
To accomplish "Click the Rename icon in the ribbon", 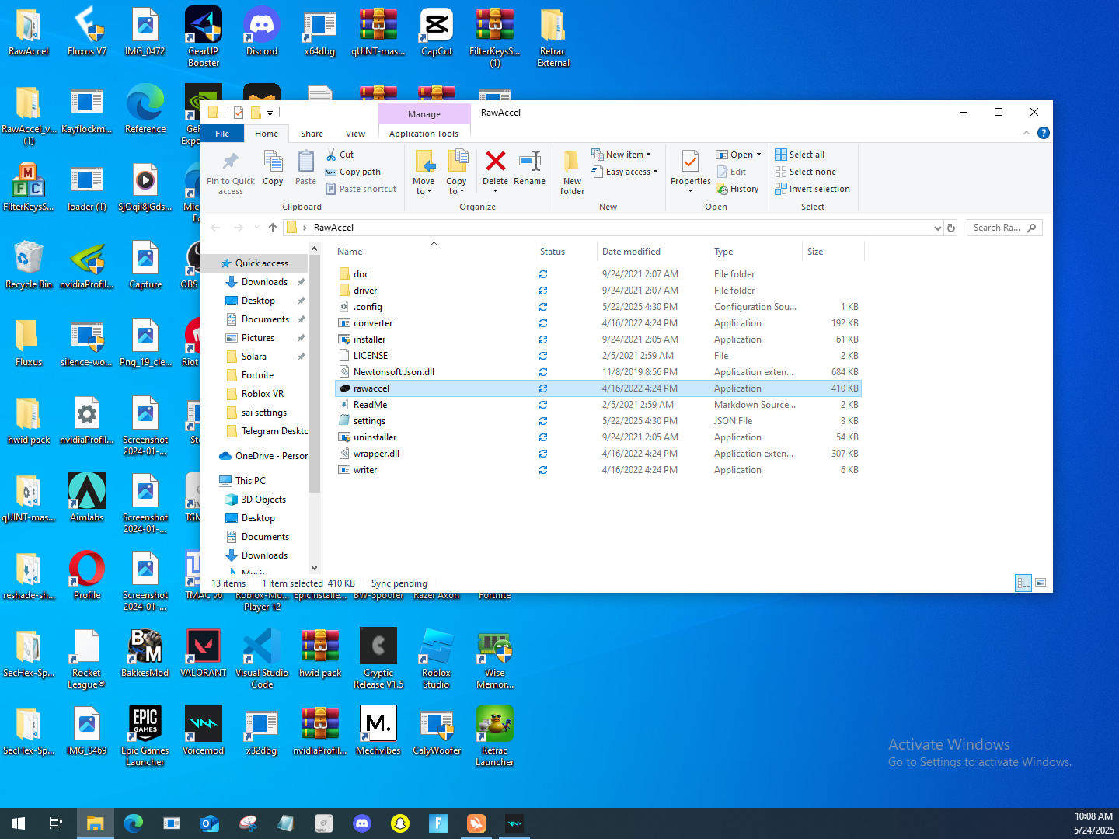I will 529,162.
